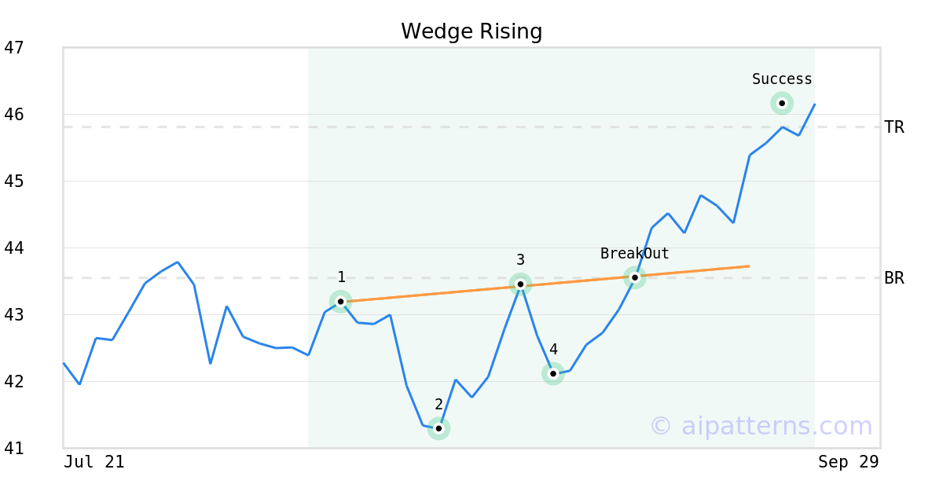Select pivot point marker 3

click(520, 284)
